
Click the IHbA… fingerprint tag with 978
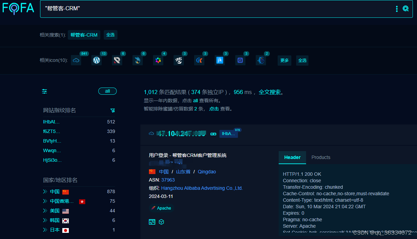coord(228,134)
